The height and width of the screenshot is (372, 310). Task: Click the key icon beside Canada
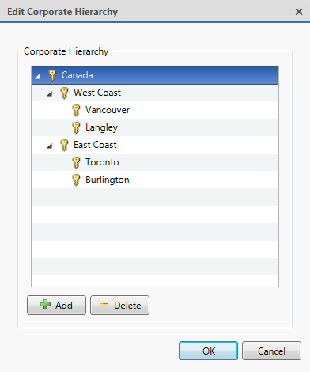tap(52, 75)
